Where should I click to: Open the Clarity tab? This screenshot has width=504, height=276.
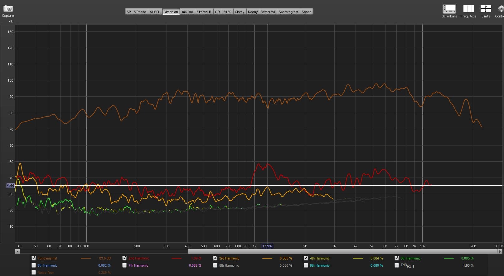click(x=240, y=12)
